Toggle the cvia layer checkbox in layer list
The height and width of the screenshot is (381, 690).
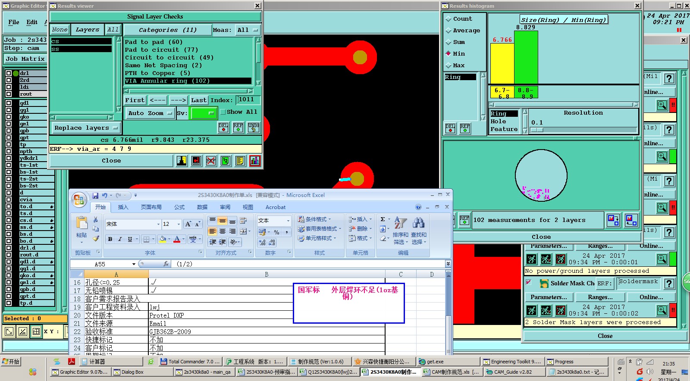(9, 200)
